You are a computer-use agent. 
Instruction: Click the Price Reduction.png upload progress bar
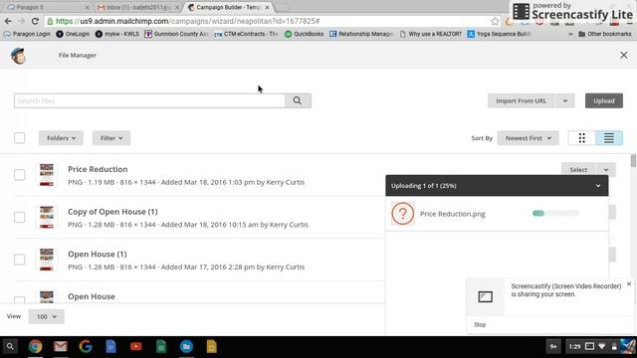555,214
